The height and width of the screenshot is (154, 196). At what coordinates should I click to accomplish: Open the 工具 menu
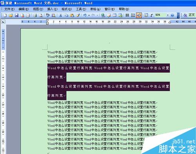pos(81,9)
